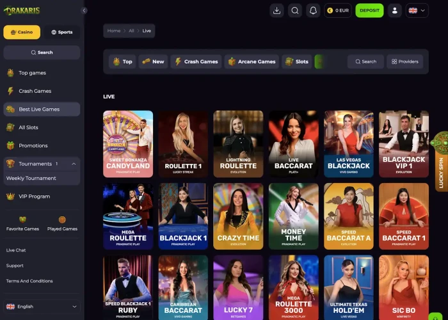Open Speed Baccarat 1 game

coord(404,216)
